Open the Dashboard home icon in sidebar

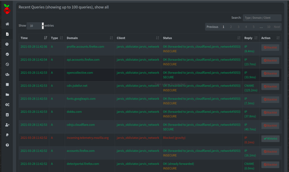tap(7, 24)
